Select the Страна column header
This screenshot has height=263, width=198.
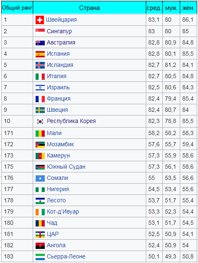pos(89,8)
